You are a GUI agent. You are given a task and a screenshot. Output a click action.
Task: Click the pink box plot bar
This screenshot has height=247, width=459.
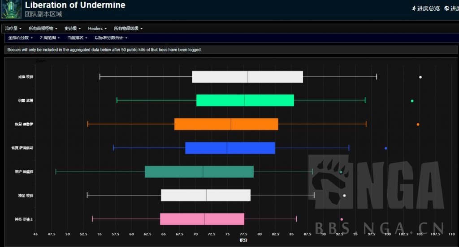202,219
